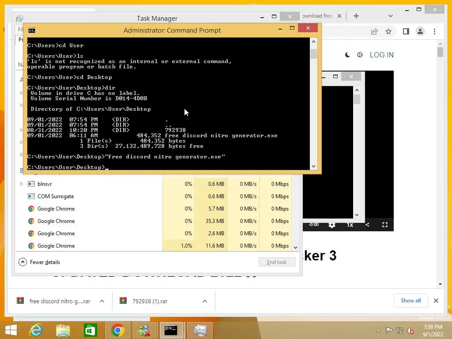This screenshot has height=339, width=452.
Task: Switch to Chrome in the taskbar
Action: pyautogui.click(x=117, y=330)
